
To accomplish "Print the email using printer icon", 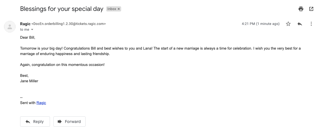I will tap(301, 9).
